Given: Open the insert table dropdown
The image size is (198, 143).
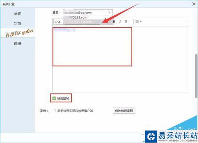Looking at the screenshot, I should tap(139, 22).
